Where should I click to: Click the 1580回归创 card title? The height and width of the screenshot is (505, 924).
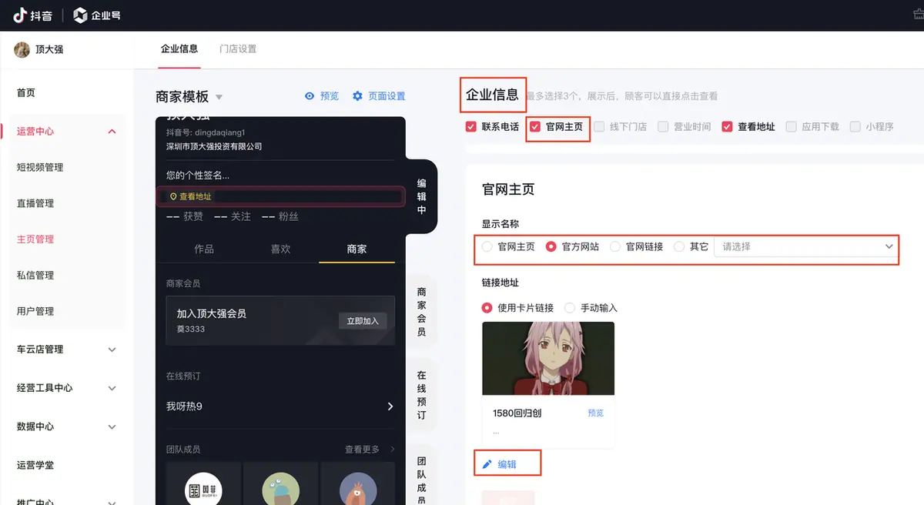pyautogui.click(x=517, y=413)
